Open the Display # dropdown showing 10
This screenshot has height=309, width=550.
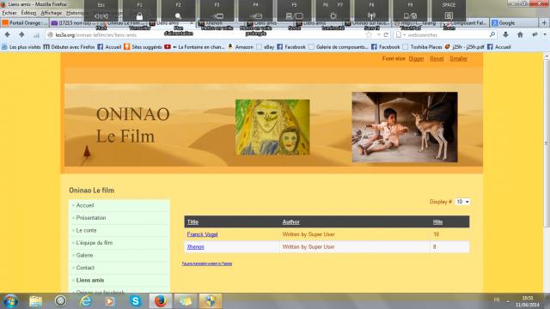pyautogui.click(x=462, y=202)
